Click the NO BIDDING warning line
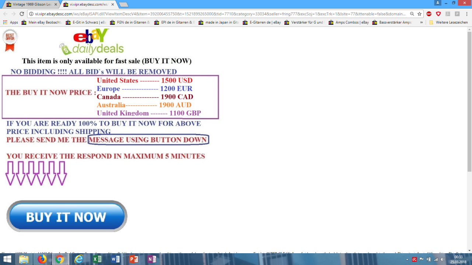Image resolution: width=472 pixels, height=265 pixels. [94, 72]
